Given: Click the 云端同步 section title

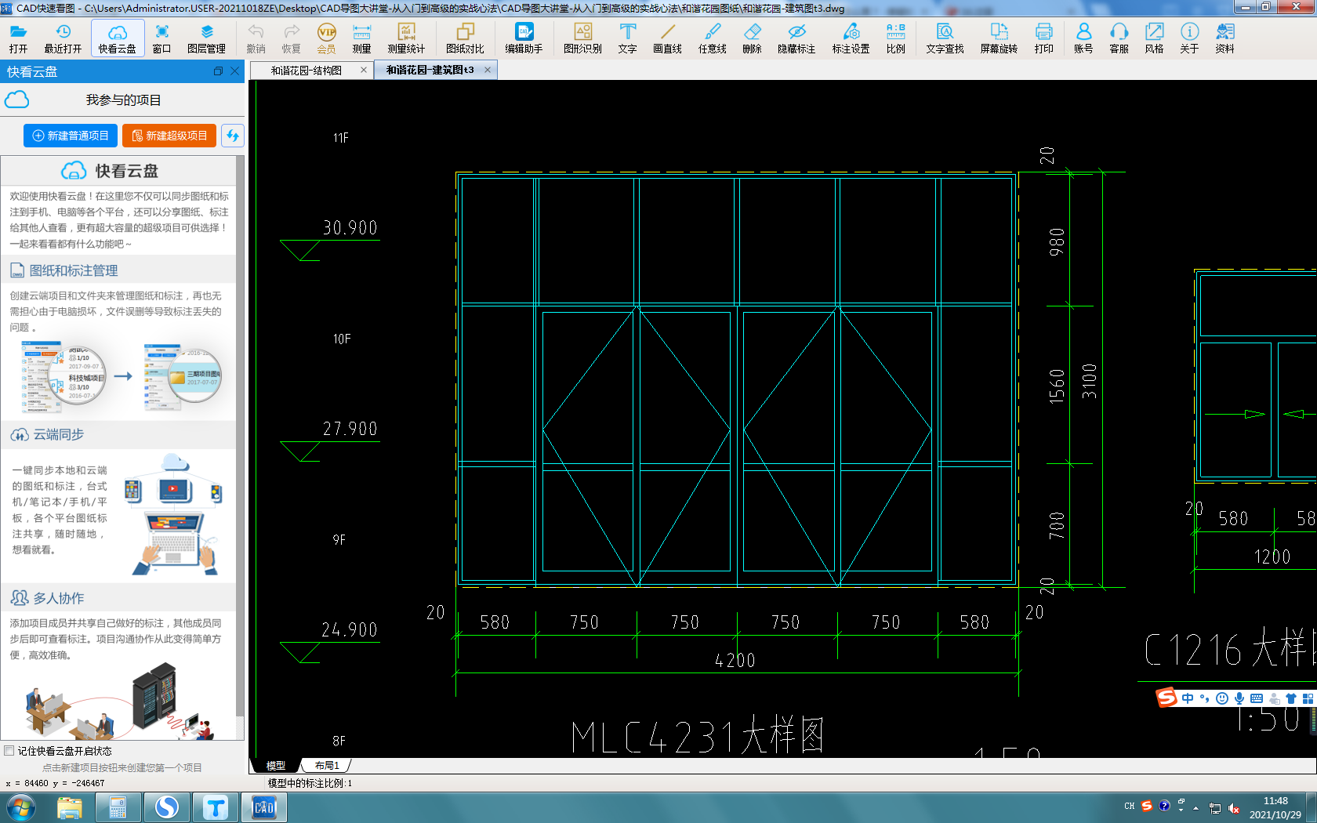Looking at the screenshot, I should click(x=58, y=434).
